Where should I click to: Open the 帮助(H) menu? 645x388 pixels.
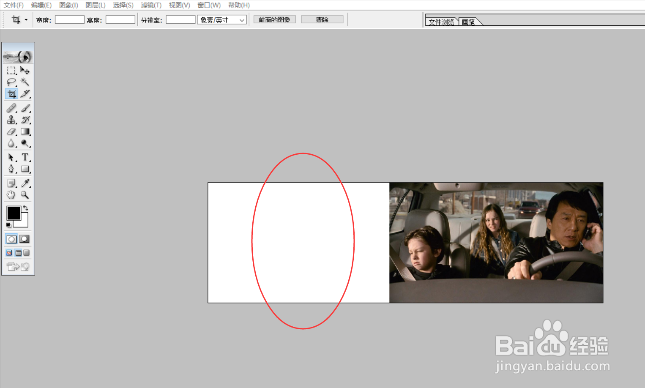coord(239,5)
